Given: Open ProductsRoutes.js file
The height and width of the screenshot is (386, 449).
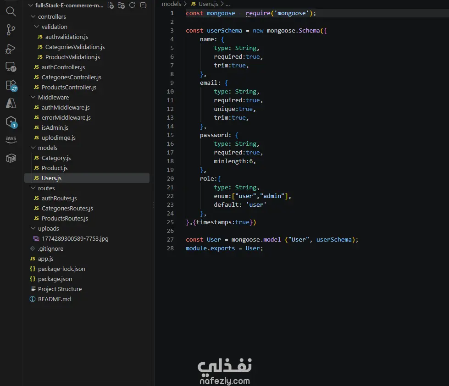Looking at the screenshot, I should point(65,218).
